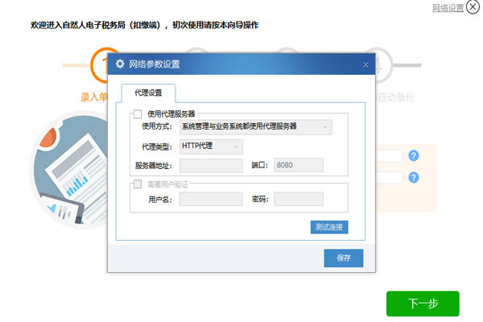Click the gear icon in dialog title

120,64
